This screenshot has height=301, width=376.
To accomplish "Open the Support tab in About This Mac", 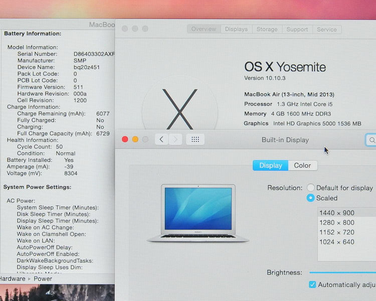I will click(297, 29).
